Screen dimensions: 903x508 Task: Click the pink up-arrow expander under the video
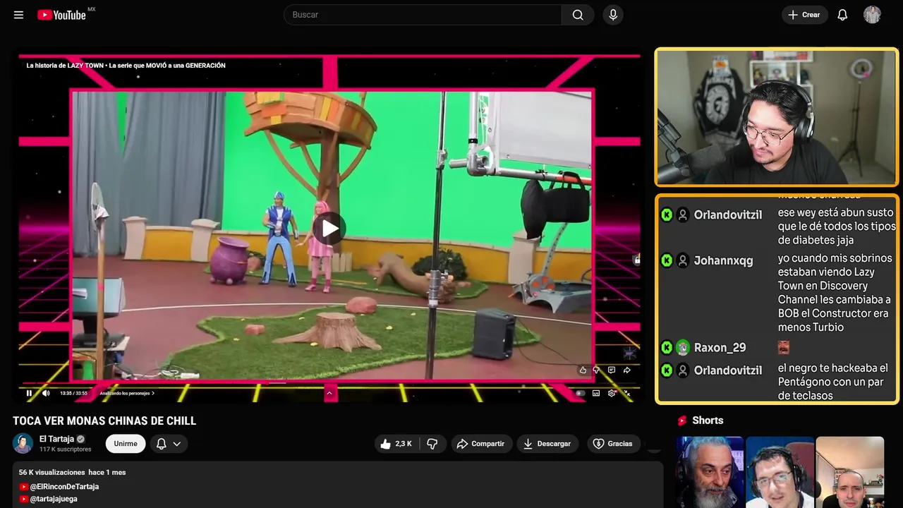point(329,393)
